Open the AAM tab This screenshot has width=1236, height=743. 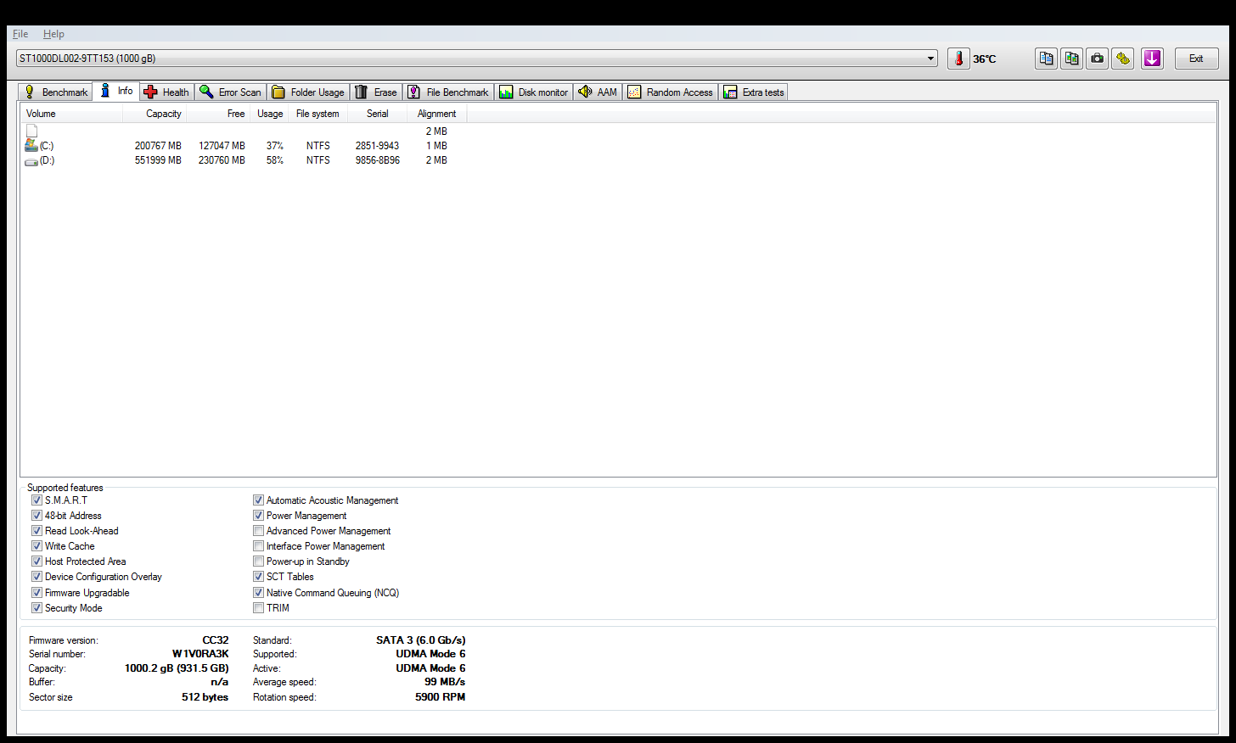click(598, 92)
